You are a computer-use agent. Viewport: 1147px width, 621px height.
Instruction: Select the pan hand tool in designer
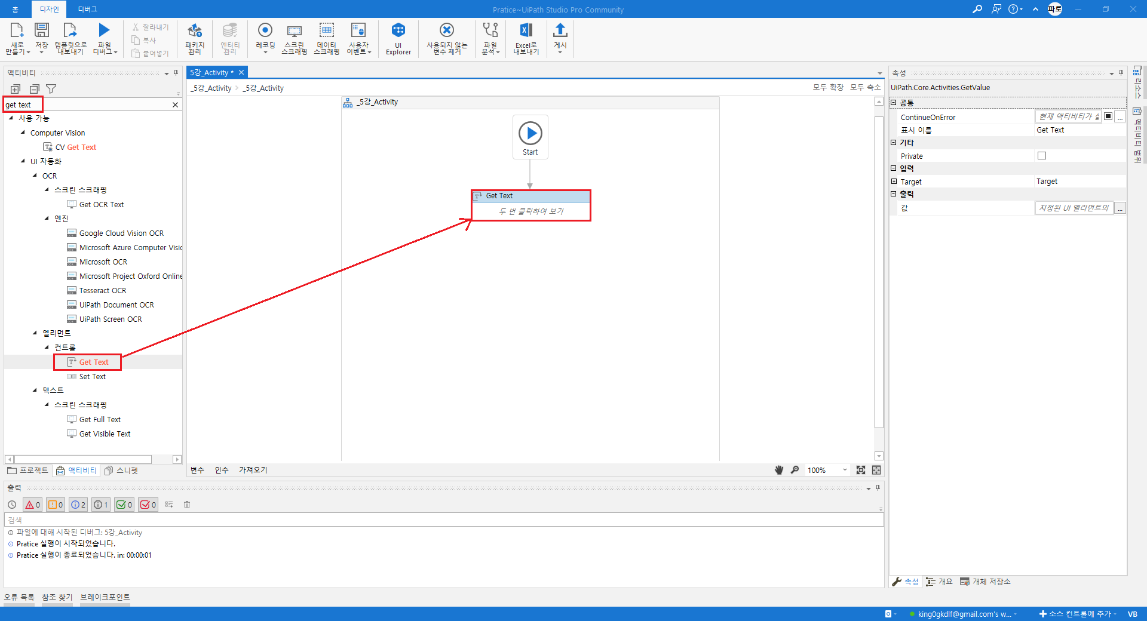[779, 470]
